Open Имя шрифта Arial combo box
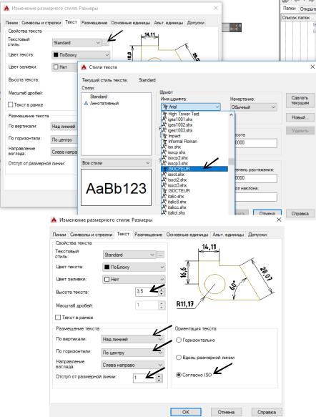 click(191, 107)
